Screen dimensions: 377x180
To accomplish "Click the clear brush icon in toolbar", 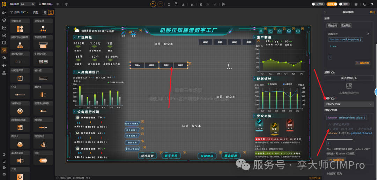I will 191,4.
